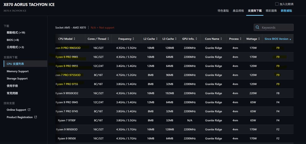Open 公用程式 (+3) downloads
The width and height of the screenshot is (306, 144).
pyautogui.click(x=15, y=47)
